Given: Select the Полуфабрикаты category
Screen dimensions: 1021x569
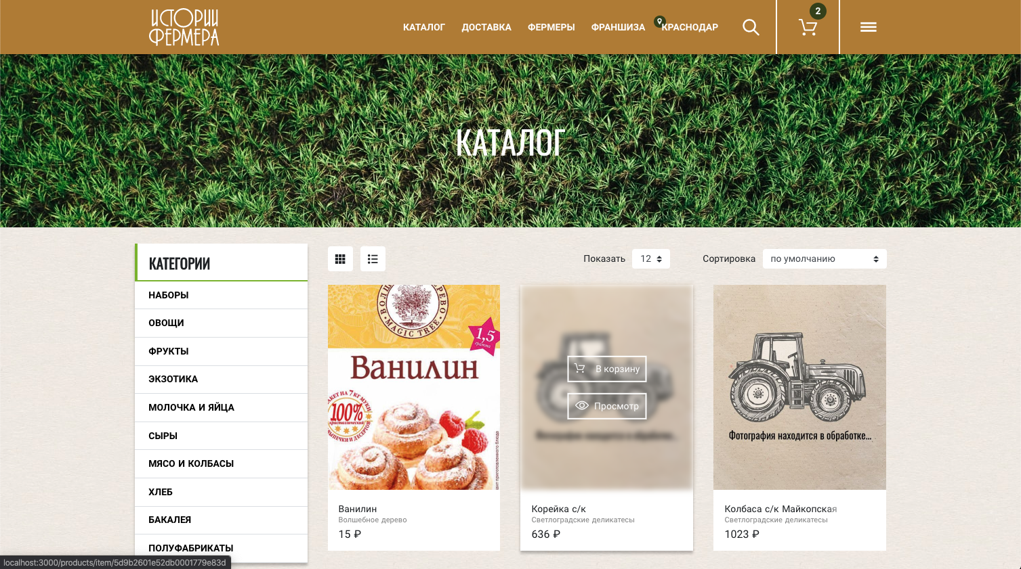Looking at the screenshot, I should pos(222,548).
